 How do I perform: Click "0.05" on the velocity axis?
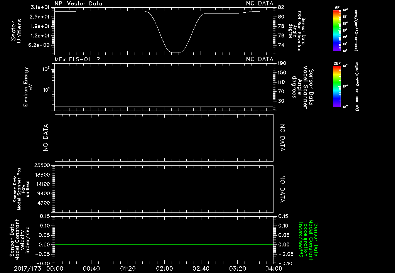point(45,235)
